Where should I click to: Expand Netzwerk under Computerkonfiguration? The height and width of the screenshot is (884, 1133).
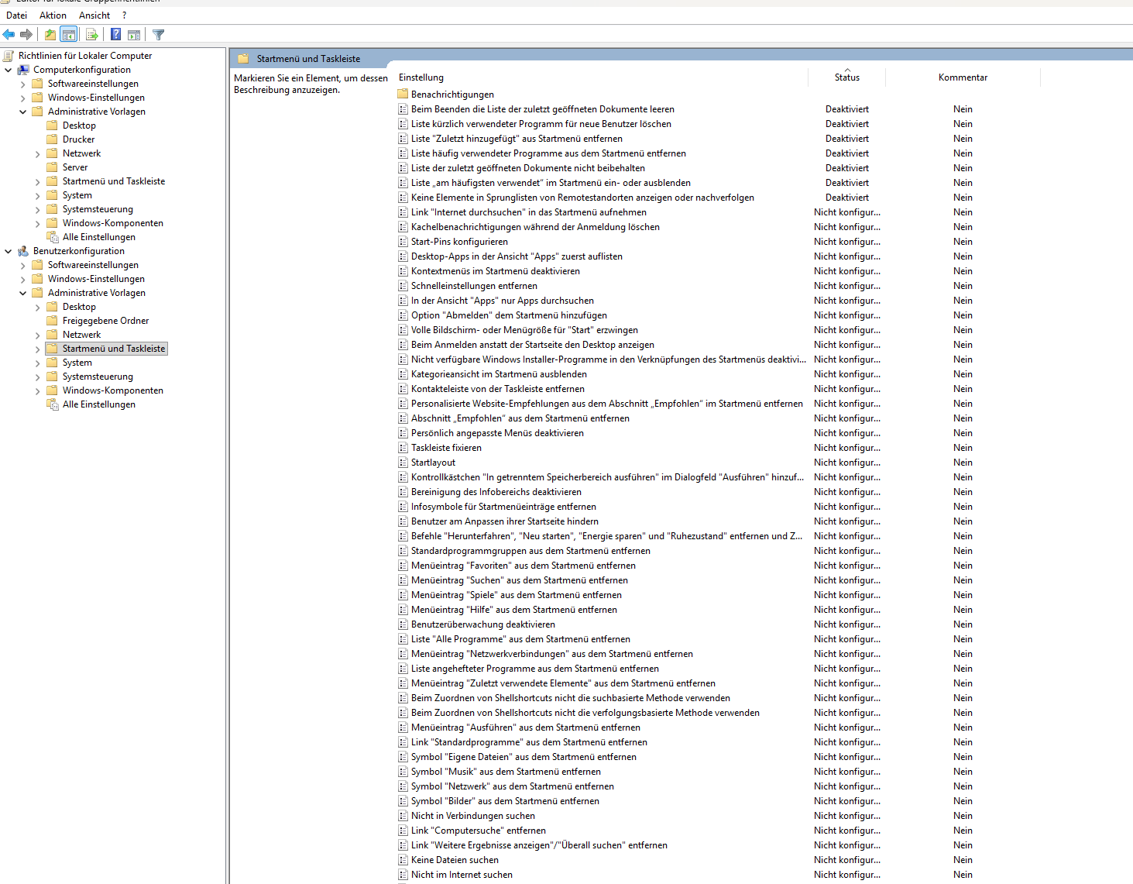(x=37, y=153)
